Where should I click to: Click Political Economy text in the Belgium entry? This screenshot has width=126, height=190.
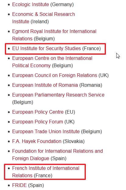31,66
